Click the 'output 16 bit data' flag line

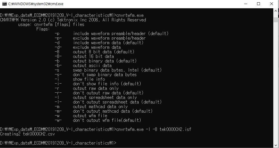point(93,56)
